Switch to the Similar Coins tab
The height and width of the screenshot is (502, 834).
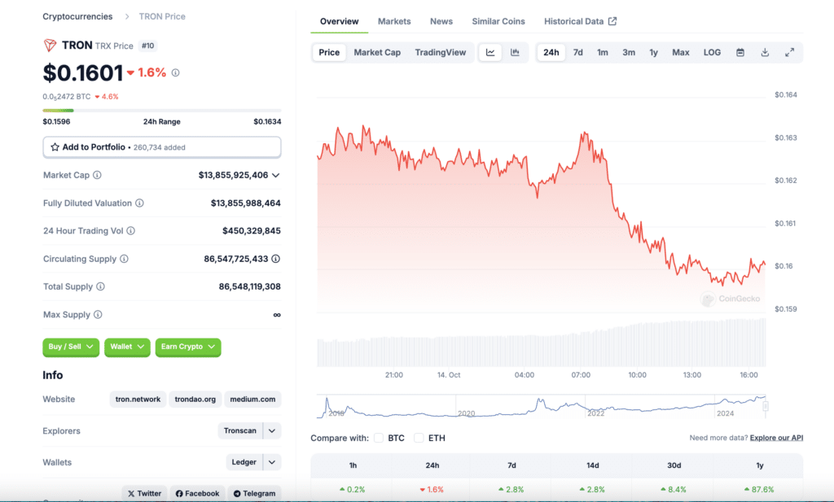click(498, 21)
